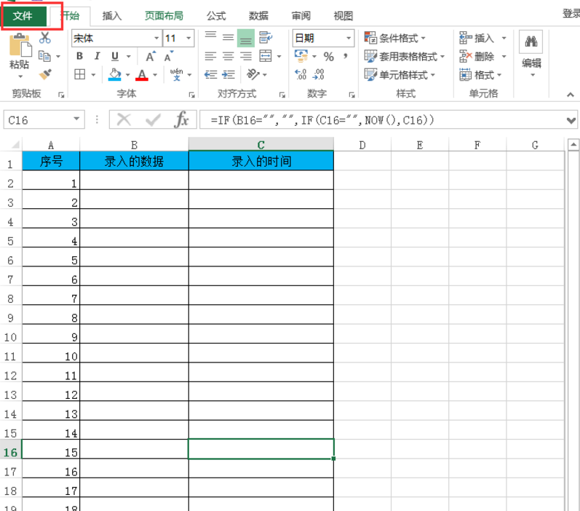580x511 pixels.
Task: Decrease indent
Action: [x=210, y=74]
